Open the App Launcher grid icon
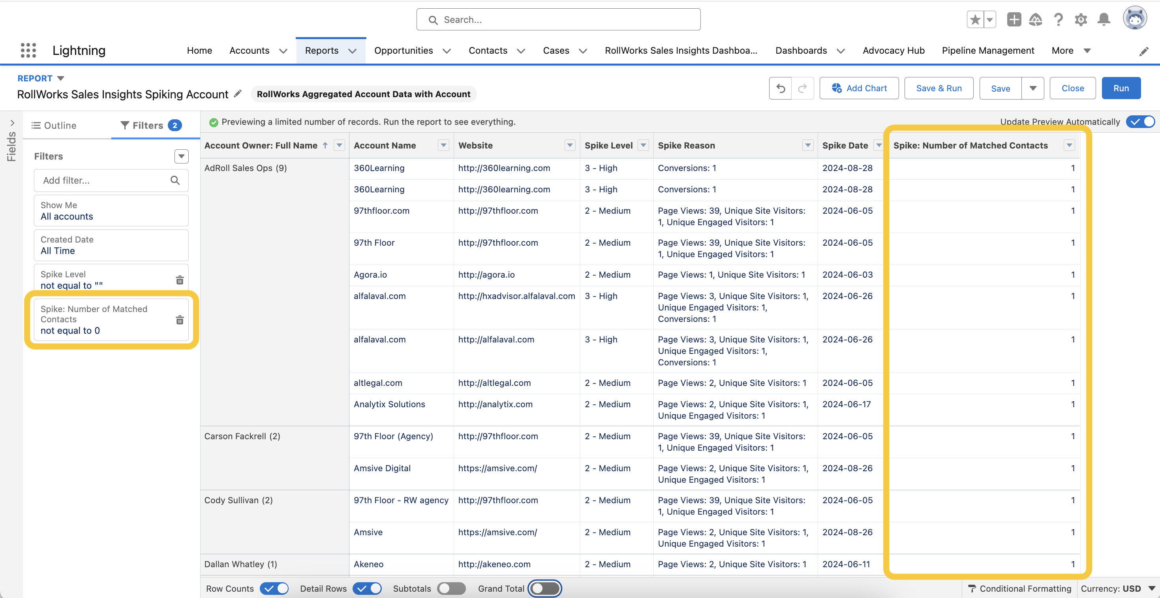Image resolution: width=1160 pixels, height=598 pixels. 28,50
